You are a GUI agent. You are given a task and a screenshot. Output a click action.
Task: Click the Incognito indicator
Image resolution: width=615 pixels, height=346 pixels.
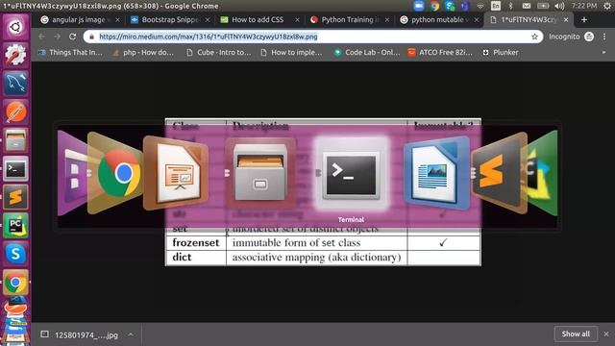tap(571, 37)
